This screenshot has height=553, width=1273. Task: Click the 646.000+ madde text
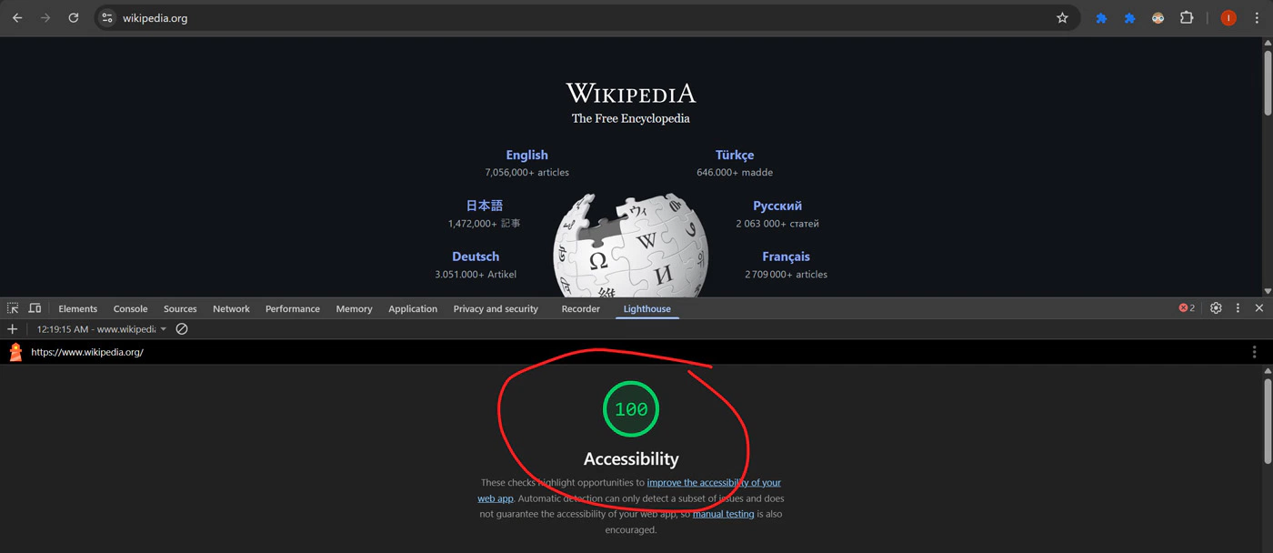(735, 173)
